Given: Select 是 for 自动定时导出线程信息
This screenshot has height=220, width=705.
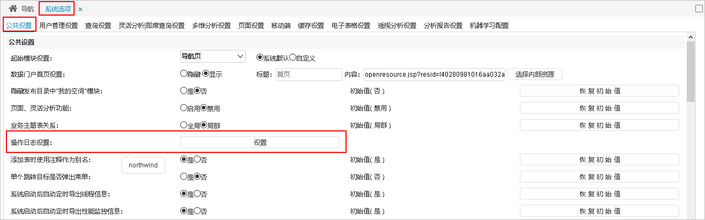Looking at the screenshot, I should tap(183, 194).
